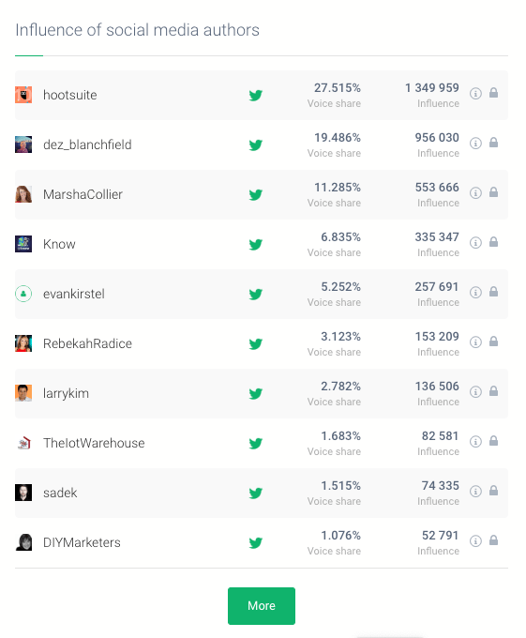Click the lock icon for evankirstel

(x=493, y=292)
